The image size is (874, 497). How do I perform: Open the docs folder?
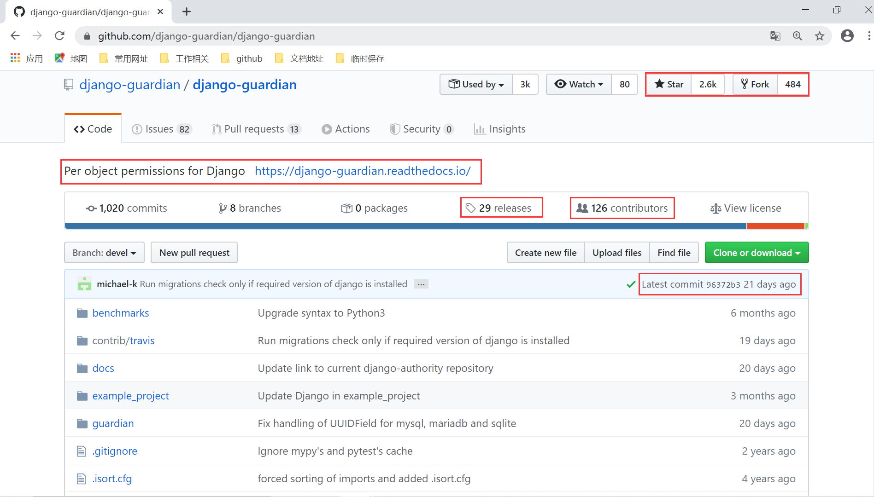103,368
